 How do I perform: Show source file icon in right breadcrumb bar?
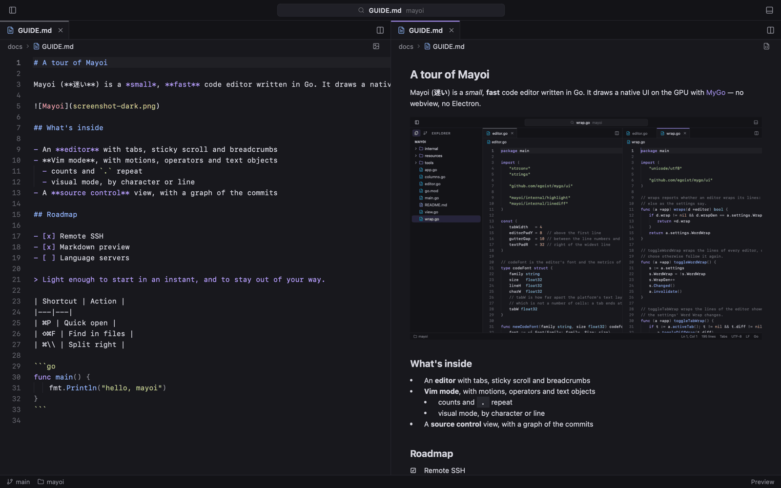coord(766,46)
